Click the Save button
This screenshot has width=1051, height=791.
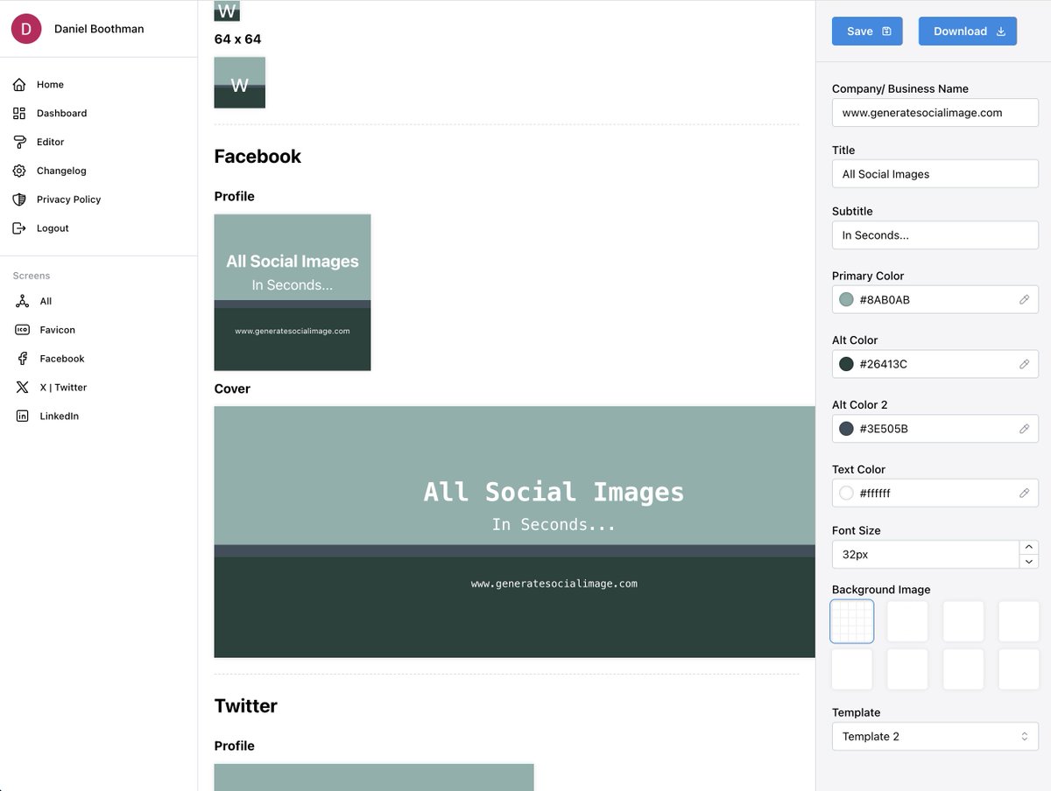pyautogui.click(x=867, y=31)
